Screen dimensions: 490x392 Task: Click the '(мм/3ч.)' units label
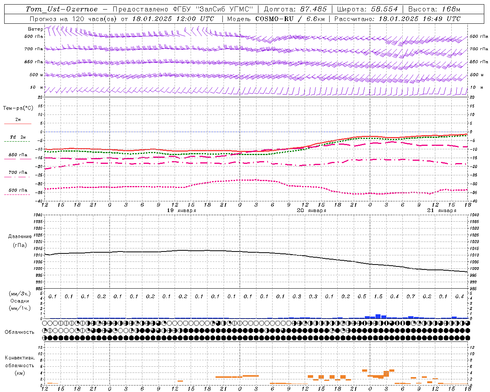click(x=20, y=294)
